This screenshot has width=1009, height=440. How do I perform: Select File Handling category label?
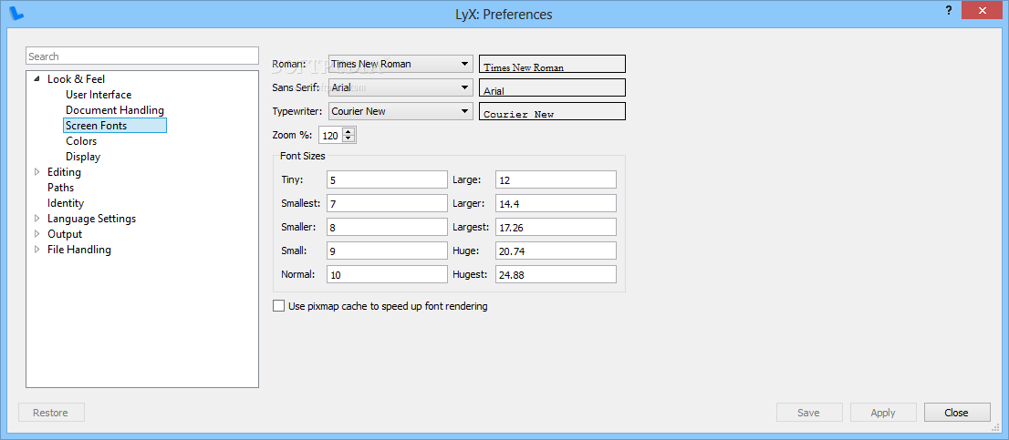tap(79, 250)
